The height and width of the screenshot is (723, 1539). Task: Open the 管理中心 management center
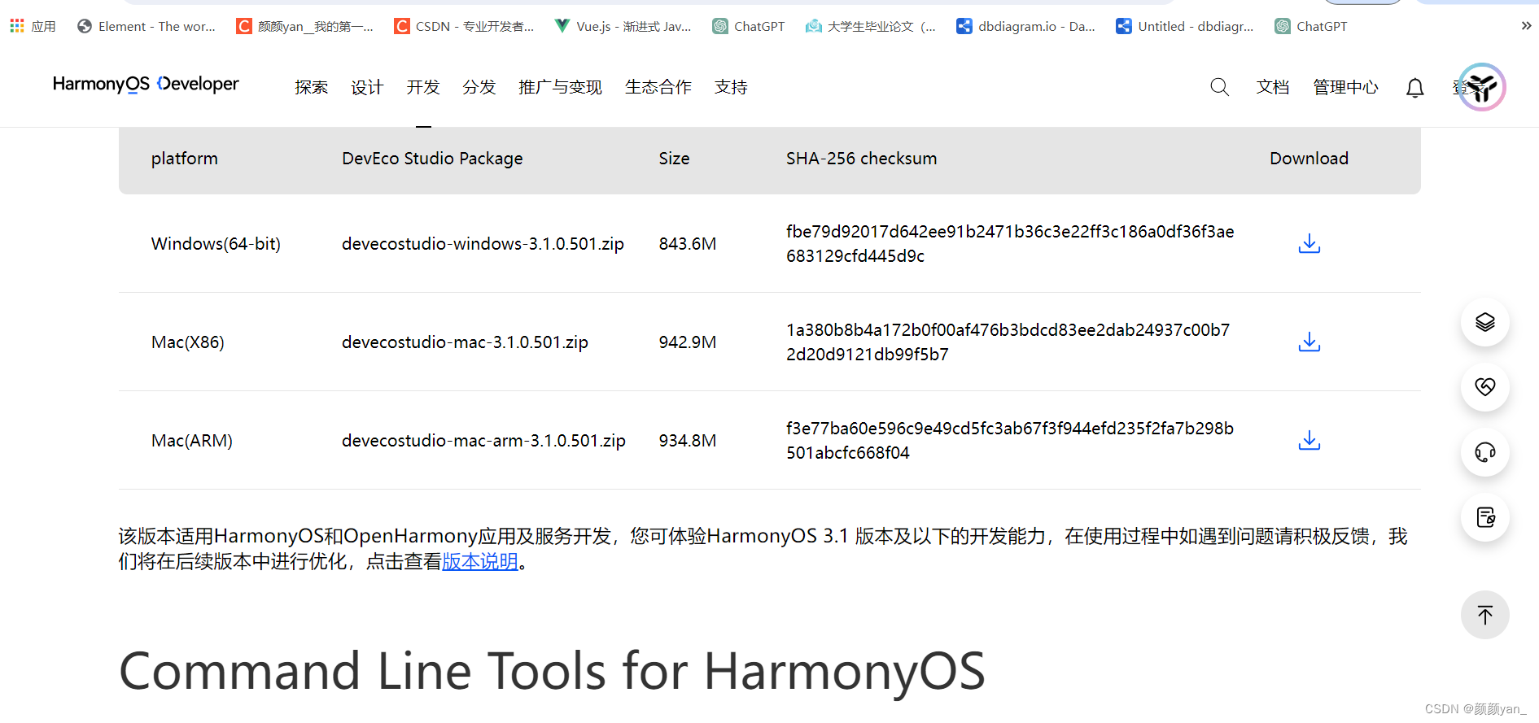pyautogui.click(x=1346, y=87)
